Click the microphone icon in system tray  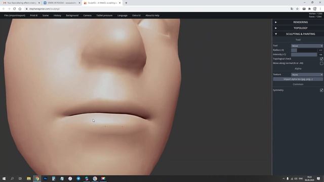click(288, 178)
